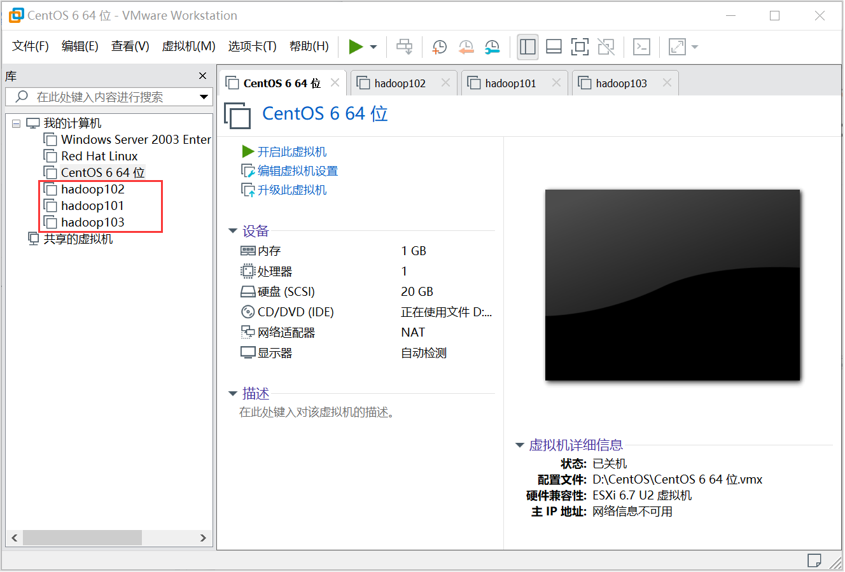
Task: Close the hadoop101 tab
Action: (x=556, y=83)
